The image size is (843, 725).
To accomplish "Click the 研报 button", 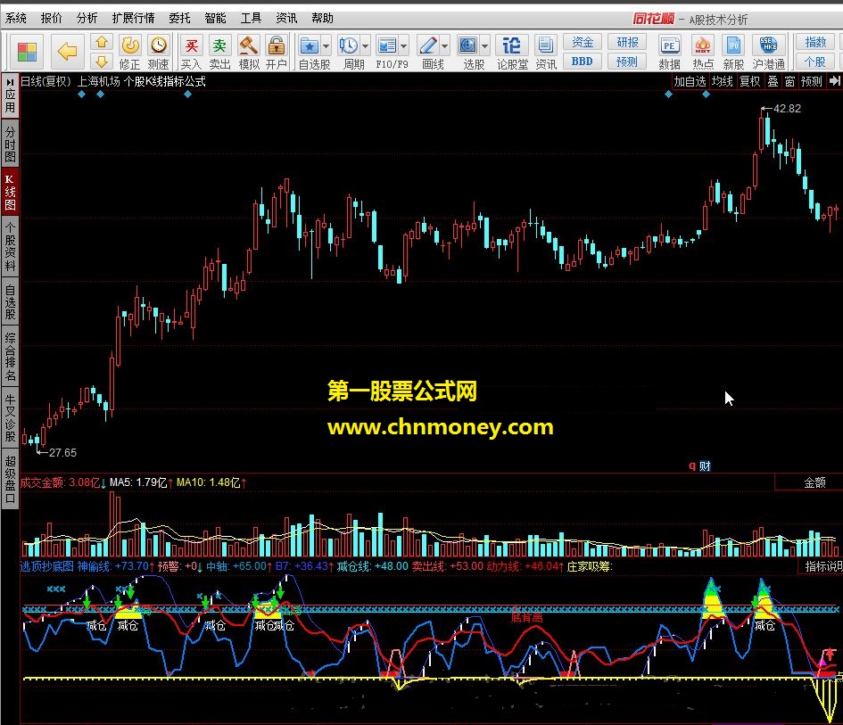I will (x=627, y=42).
